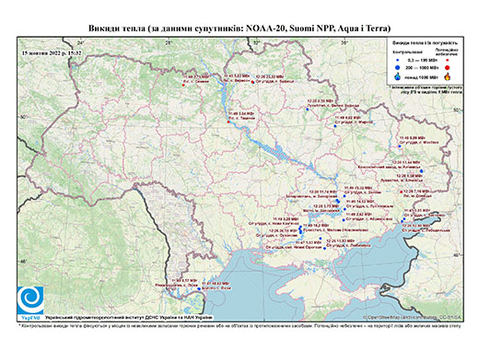Click the blue marker in Luhansk region north
This screenshot has width=479, height=339.
point(400,146)
